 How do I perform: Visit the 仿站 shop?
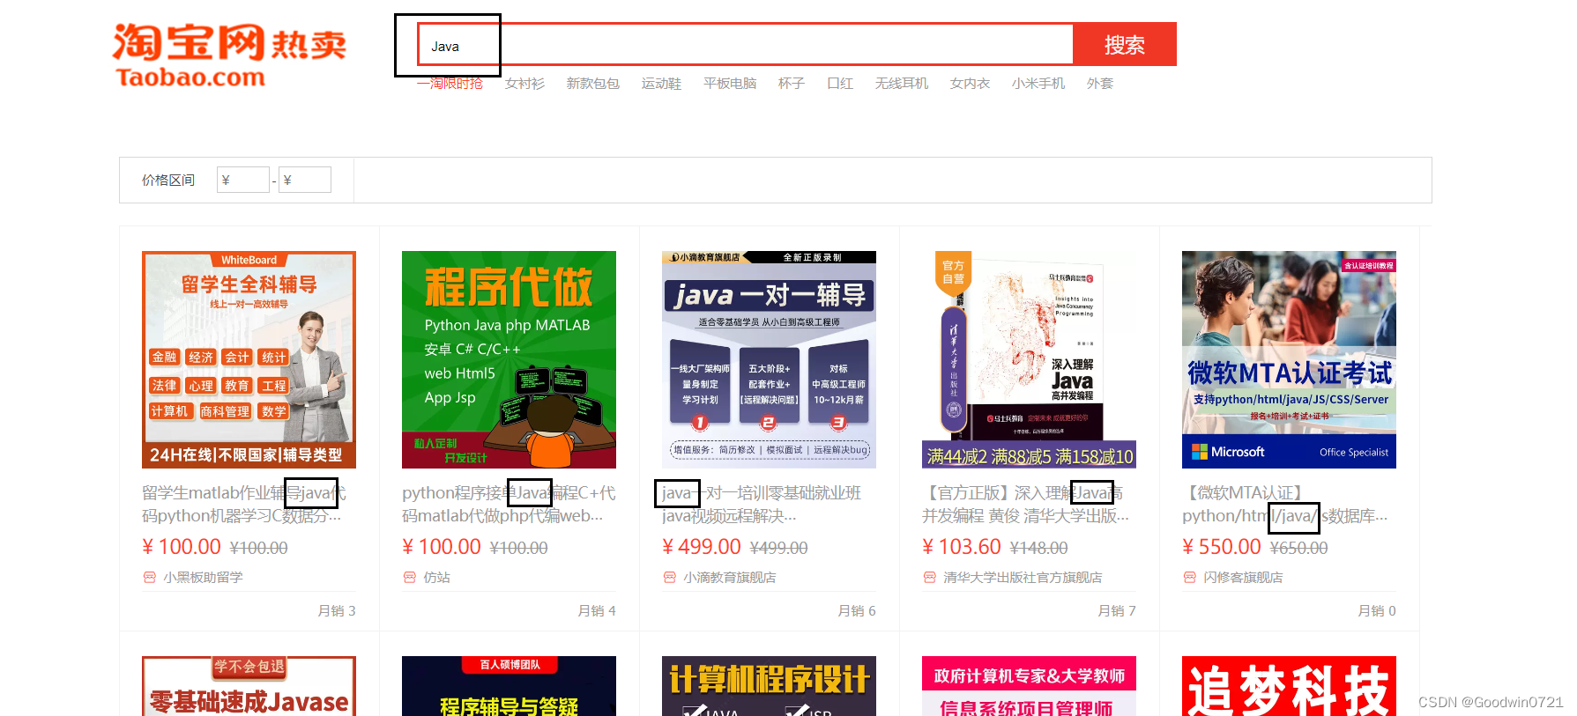[x=436, y=578]
